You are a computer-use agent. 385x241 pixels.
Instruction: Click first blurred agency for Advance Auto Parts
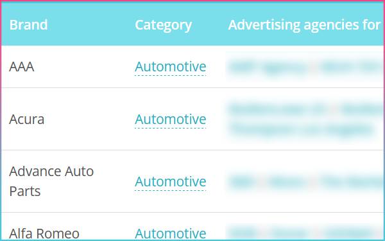pyautogui.click(x=242, y=182)
